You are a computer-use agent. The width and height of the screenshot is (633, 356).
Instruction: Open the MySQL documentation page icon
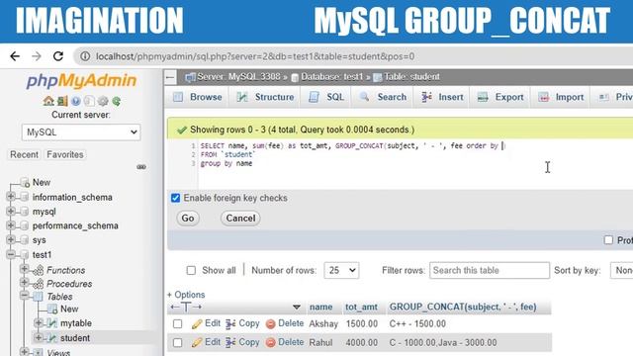pos(89,101)
